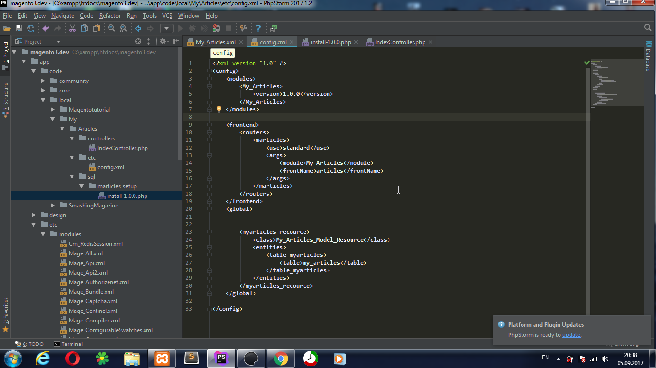Image resolution: width=656 pixels, height=368 pixels.
Task: Expand the community folder
Action: point(43,81)
